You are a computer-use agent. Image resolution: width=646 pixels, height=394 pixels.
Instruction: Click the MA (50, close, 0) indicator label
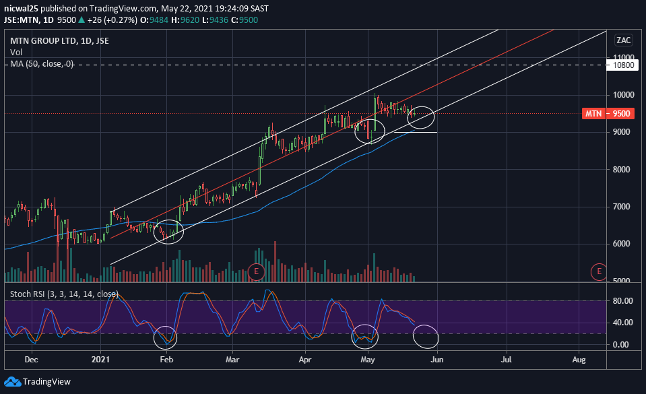tap(42, 64)
